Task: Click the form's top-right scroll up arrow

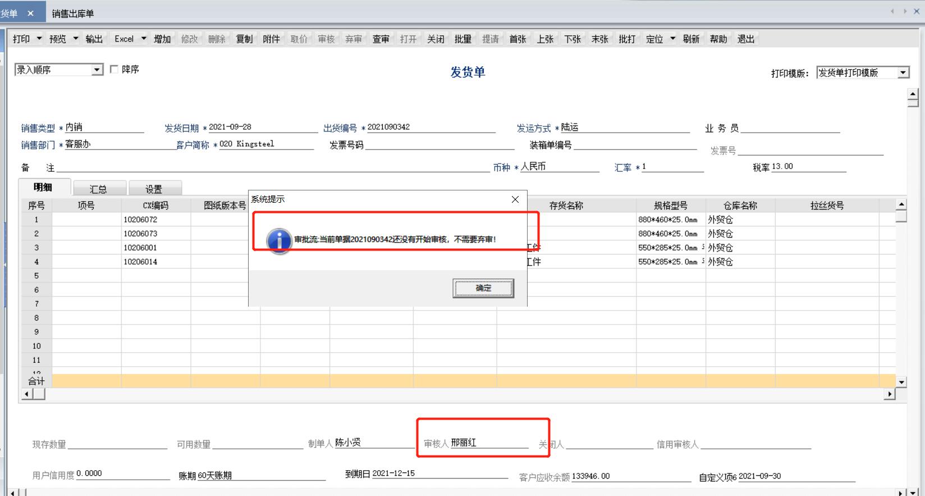Action: (913, 94)
